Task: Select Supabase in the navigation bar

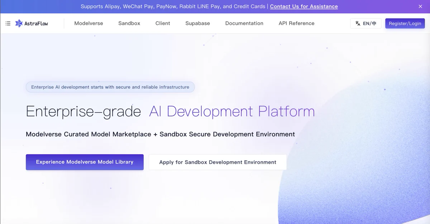Action: [197, 23]
